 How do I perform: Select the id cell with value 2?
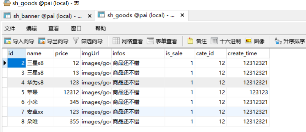tap(17, 63)
